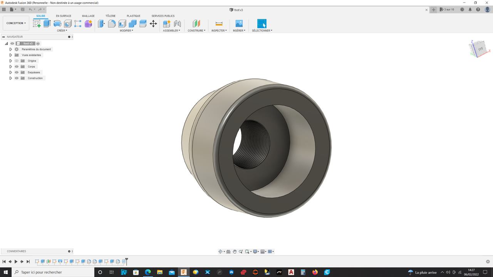Select the Combine bodies tool
Image resolution: width=493 pixels, height=277 pixels.
(x=132, y=23)
